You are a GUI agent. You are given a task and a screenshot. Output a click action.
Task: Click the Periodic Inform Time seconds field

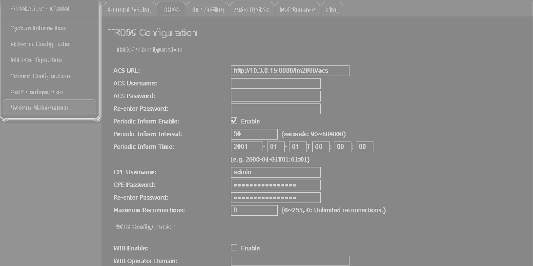[x=365, y=147]
